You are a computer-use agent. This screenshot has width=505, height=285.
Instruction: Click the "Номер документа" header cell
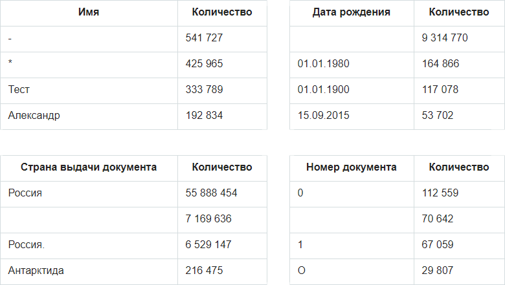351,167
